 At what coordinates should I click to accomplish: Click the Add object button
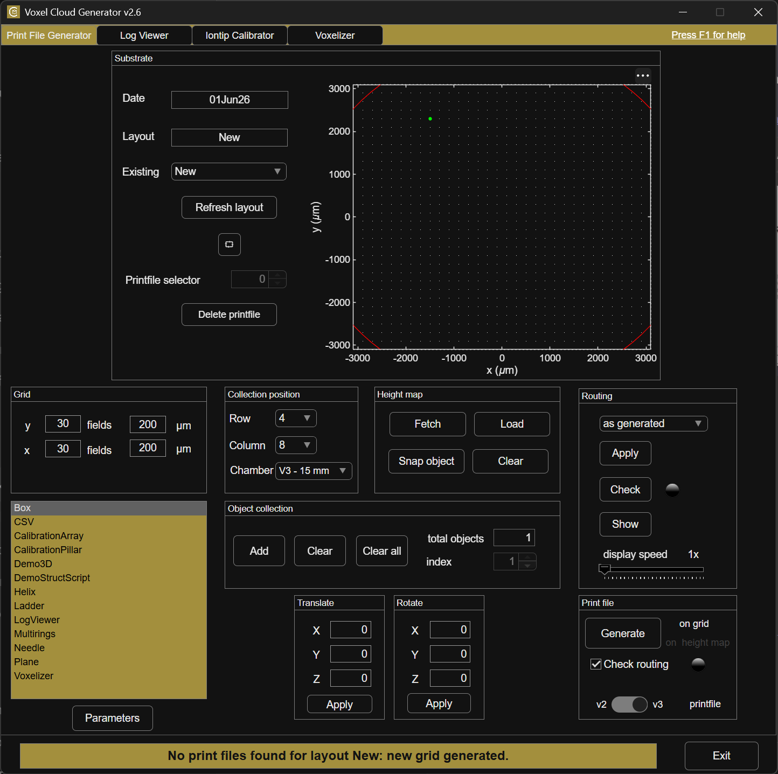[x=259, y=551]
